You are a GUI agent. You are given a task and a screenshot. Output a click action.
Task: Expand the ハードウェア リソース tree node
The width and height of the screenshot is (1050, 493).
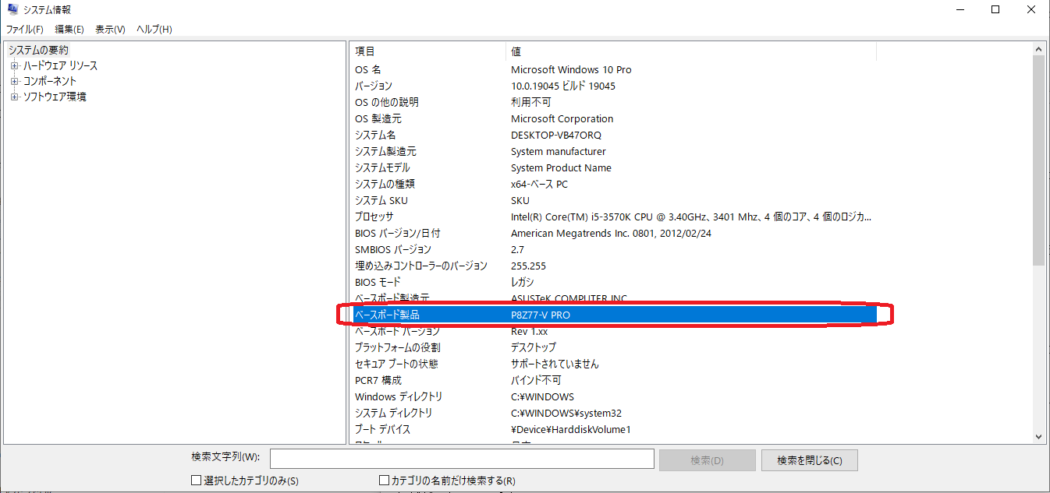click(16, 65)
